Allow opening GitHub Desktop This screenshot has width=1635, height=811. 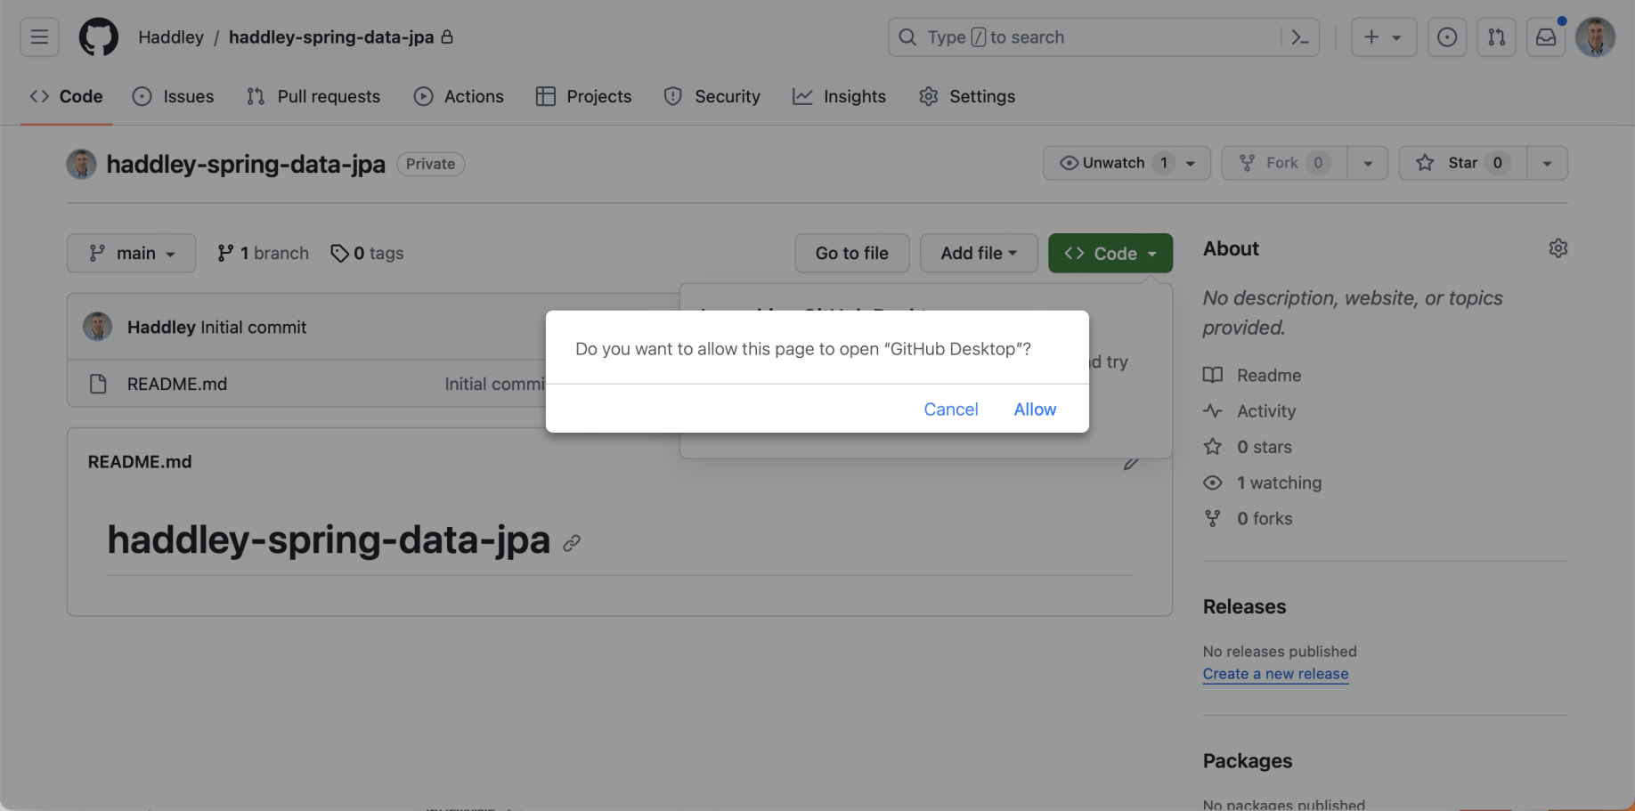(x=1035, y=410)
